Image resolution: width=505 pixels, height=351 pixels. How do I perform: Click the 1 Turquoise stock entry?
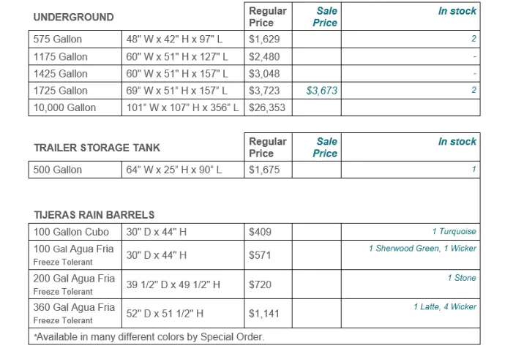[454, 231]
